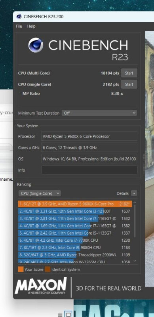Image resolution: width=154 pixels, height=317 pixels.
Task: Select ranking entry Intel Core i7-7700K
Action: pos(75,241)
